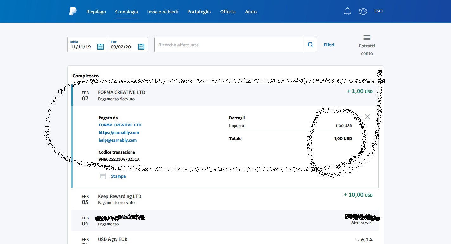This screenshot has height=244, width=451.
Task: Click the ESCI logout link
Action: [378, 11]
